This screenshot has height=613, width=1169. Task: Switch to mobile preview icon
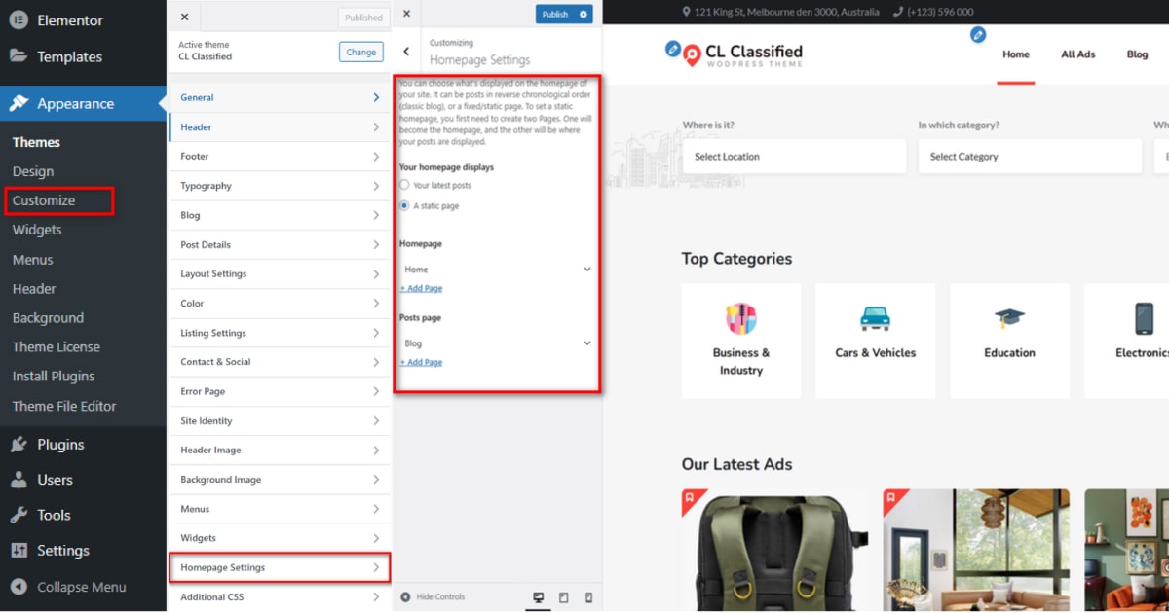click(x=588, y=597)
